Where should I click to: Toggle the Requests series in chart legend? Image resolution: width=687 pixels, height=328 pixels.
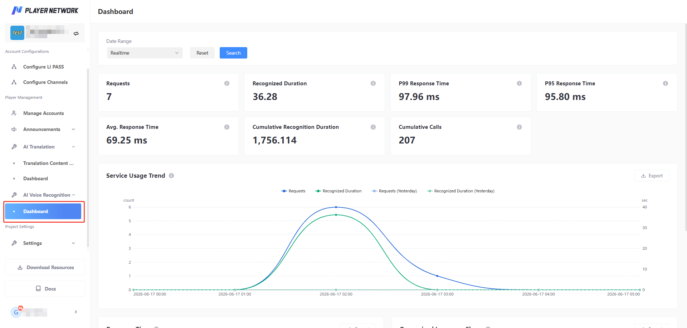(x=293, y=191)
